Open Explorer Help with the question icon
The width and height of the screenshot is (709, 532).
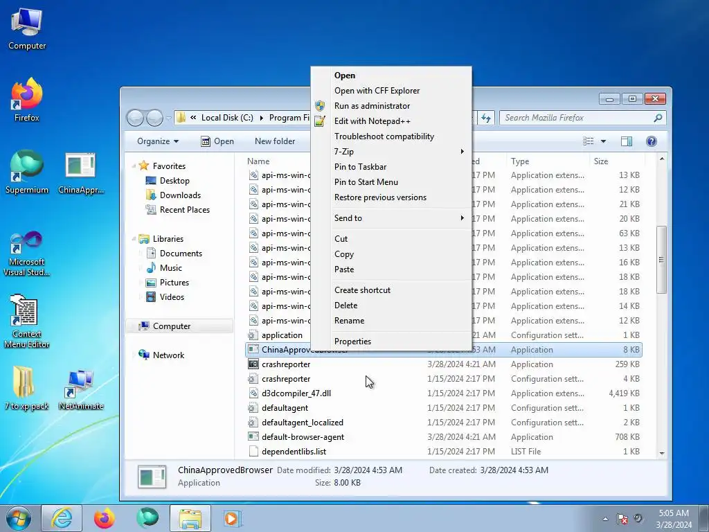pos(651,141)
